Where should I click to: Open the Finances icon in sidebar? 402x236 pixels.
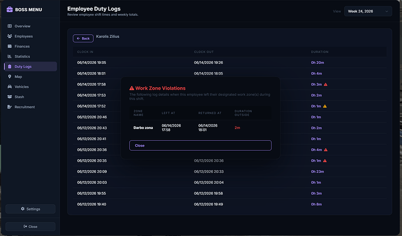click(x=9, y=47)
